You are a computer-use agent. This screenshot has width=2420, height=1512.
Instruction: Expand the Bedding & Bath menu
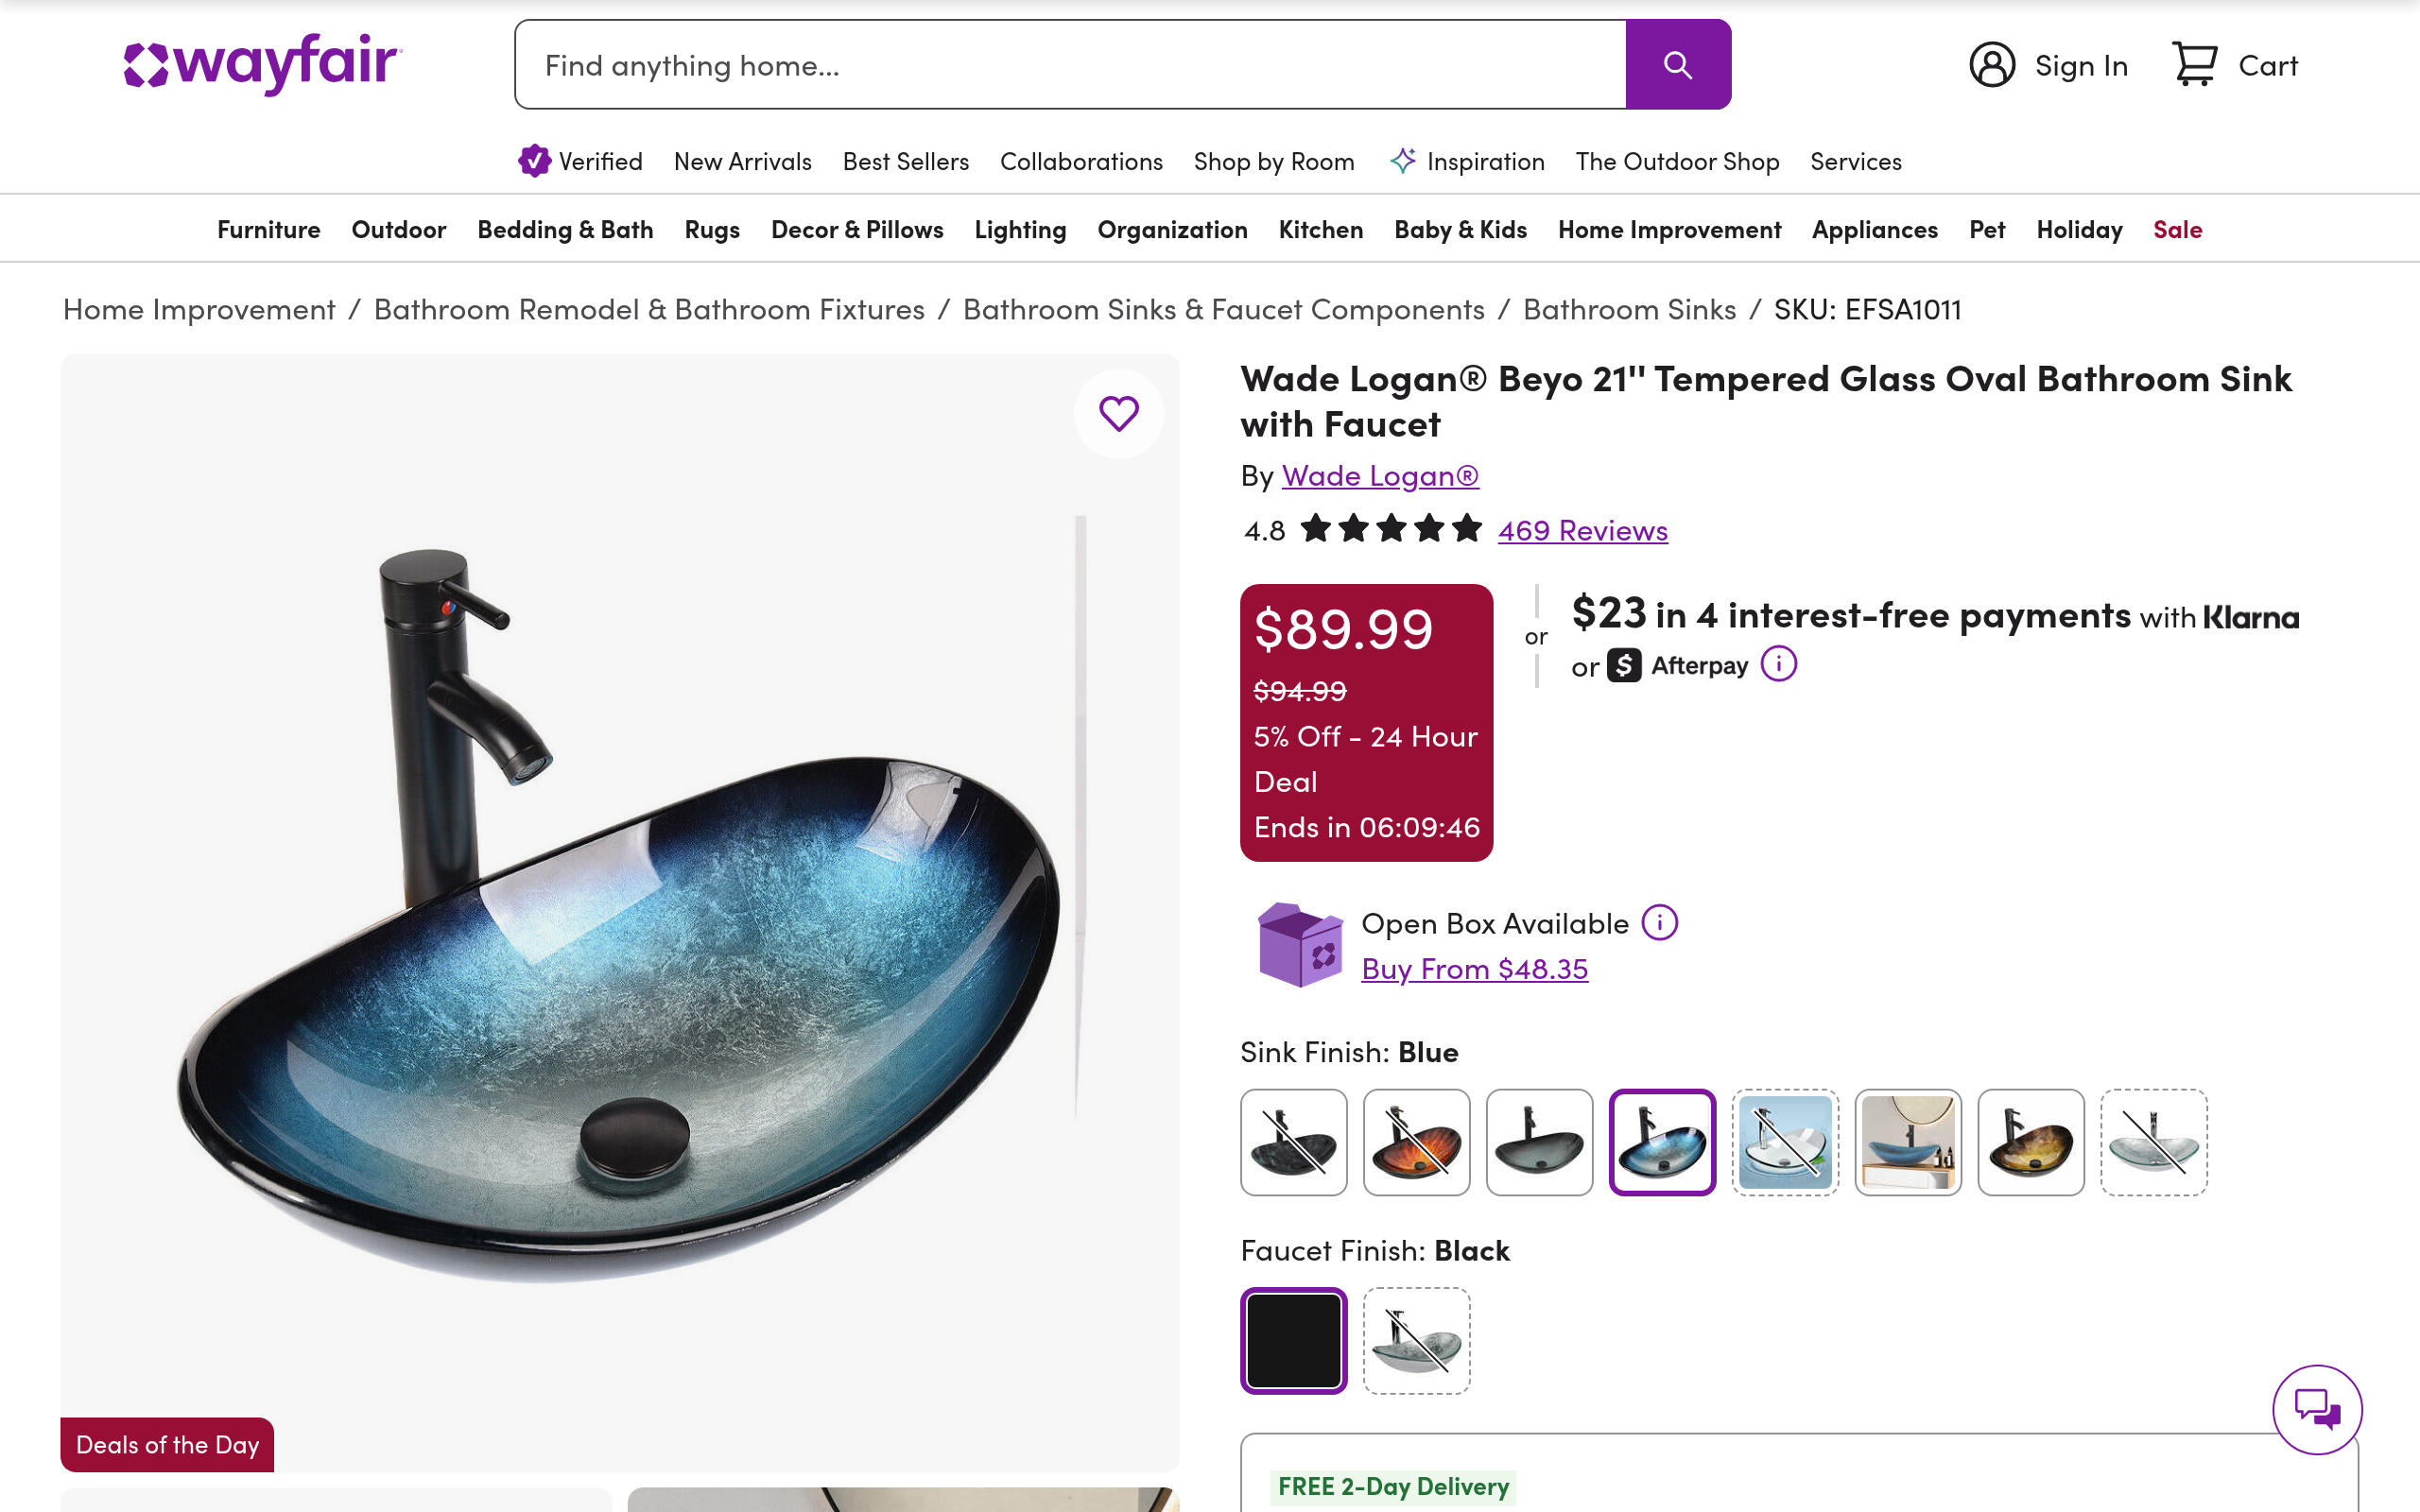tap(565, 229)
